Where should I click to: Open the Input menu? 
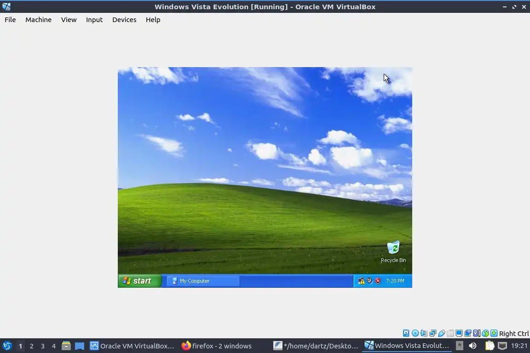pyautogui.click(x=94, y=20)
